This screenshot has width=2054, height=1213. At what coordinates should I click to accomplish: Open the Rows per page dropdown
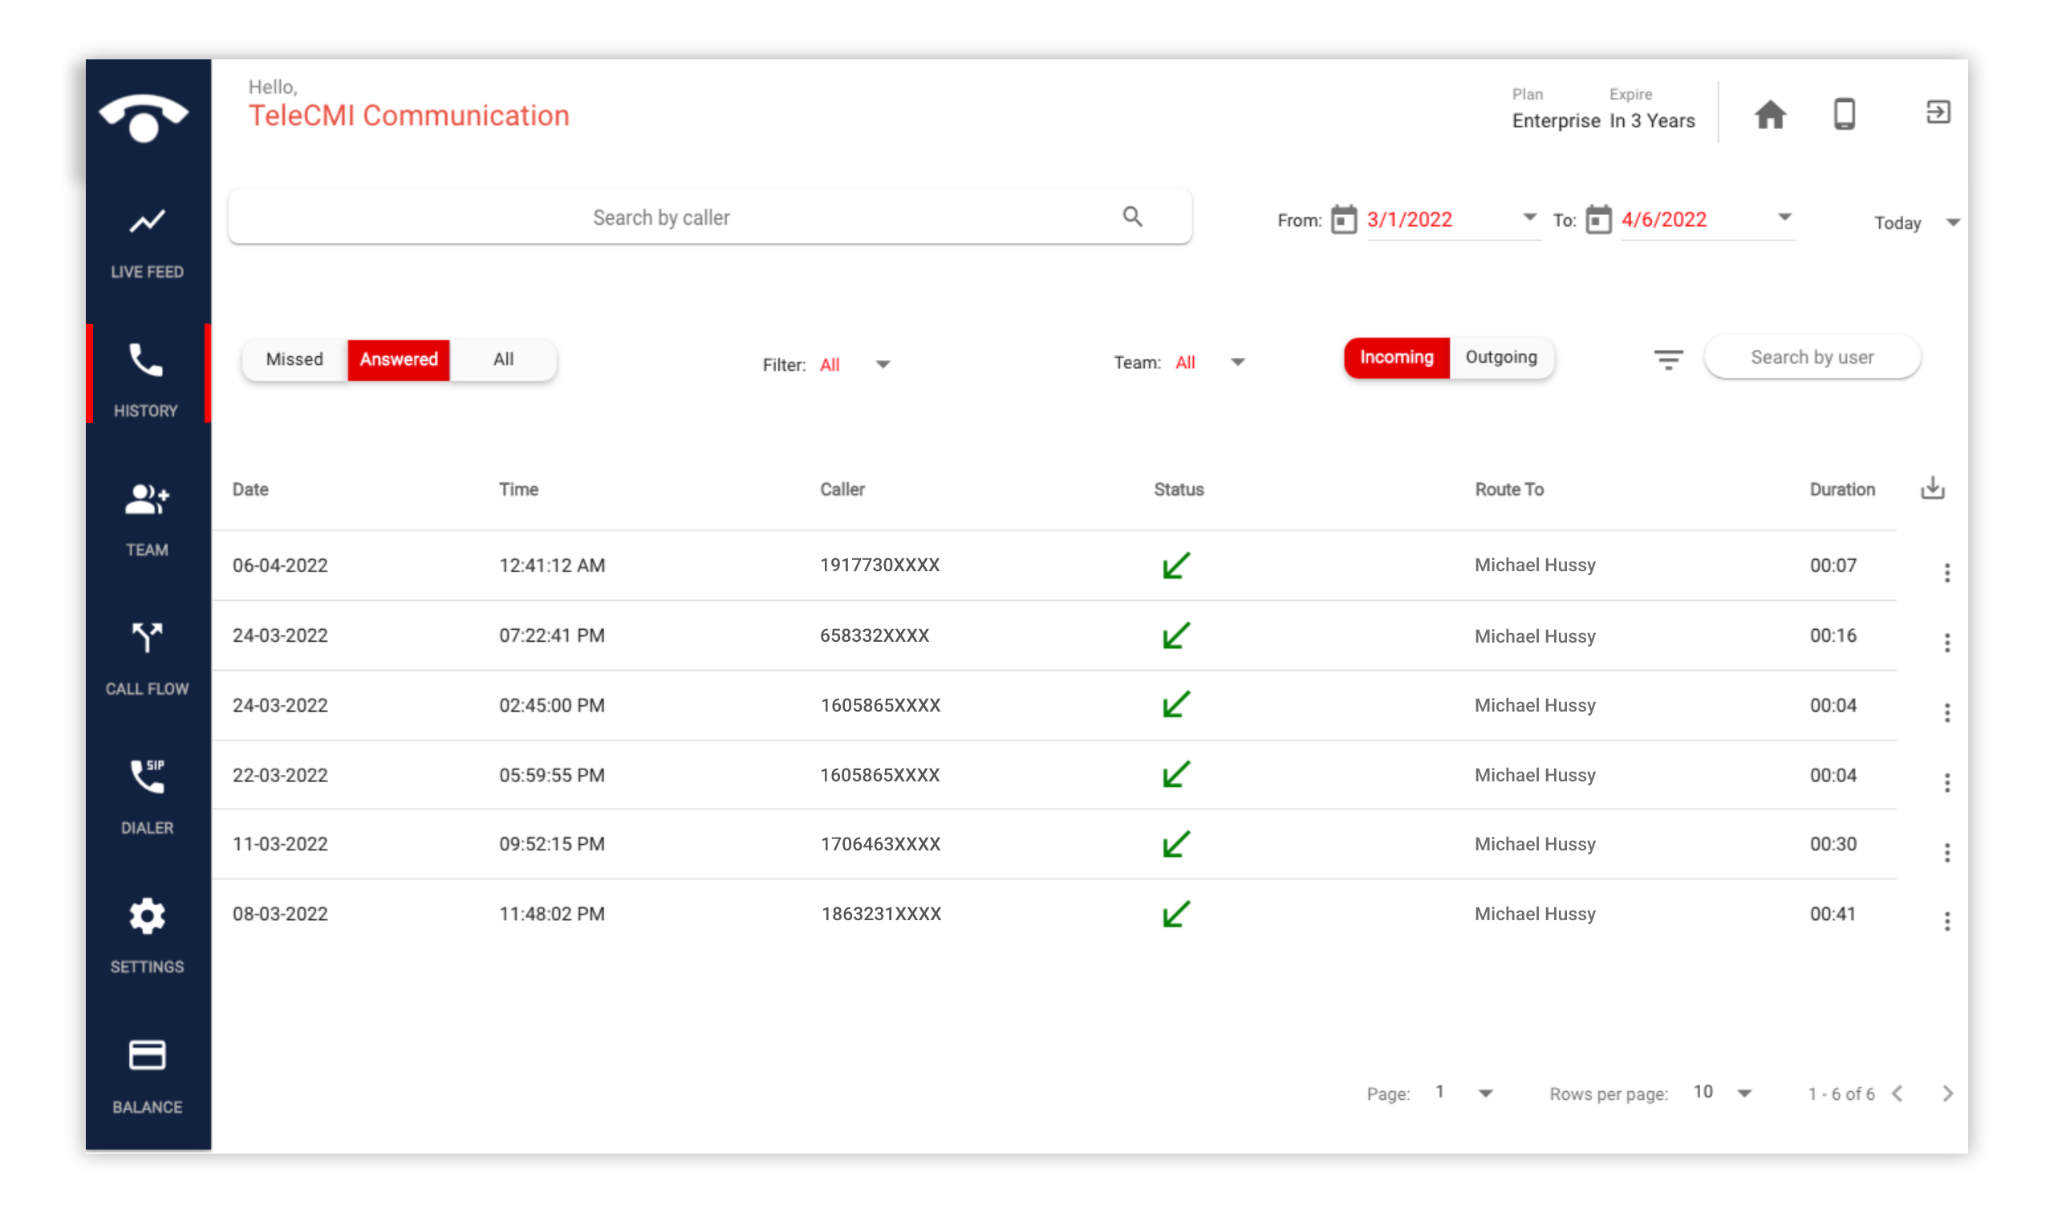click(1723, 1093)
